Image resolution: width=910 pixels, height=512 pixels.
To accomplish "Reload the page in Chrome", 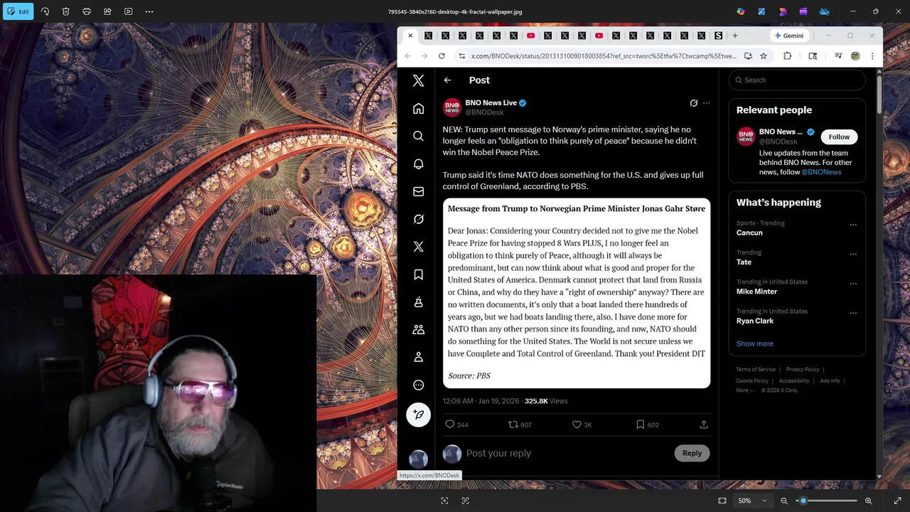I will click(441, 56).
